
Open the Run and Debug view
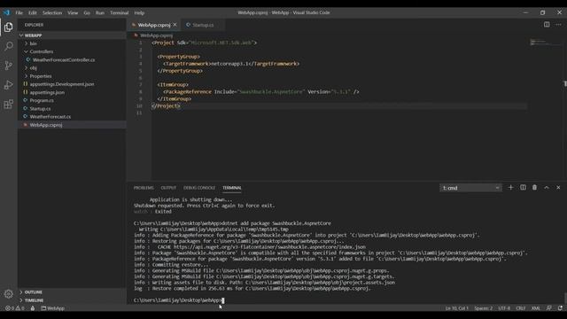pos(8,85)
